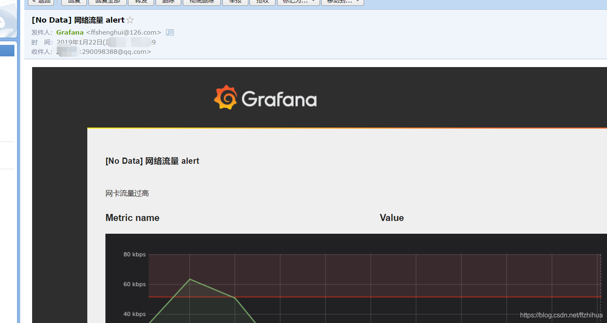Click the Grafana logo in the email banner
This screenshot has width=607, height=323.
265,98
